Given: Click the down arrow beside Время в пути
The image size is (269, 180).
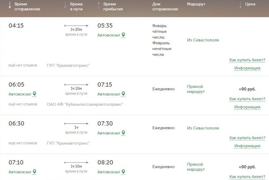Looking at the screenshot, I should [x=65, y=5].
